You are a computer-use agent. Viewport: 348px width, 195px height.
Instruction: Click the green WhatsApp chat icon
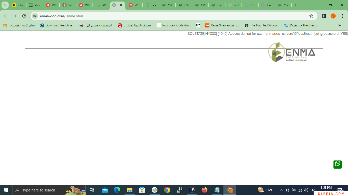pos(338,164)
